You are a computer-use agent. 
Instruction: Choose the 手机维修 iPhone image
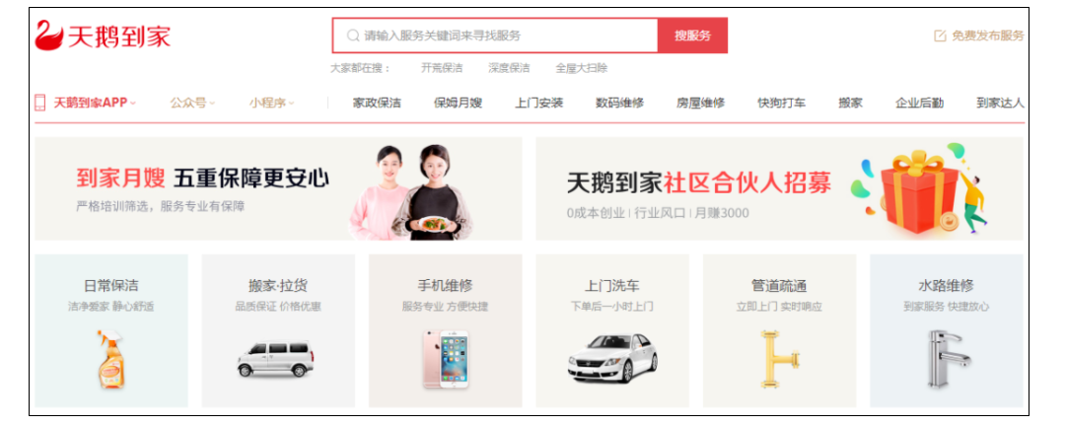click(446, 359)
